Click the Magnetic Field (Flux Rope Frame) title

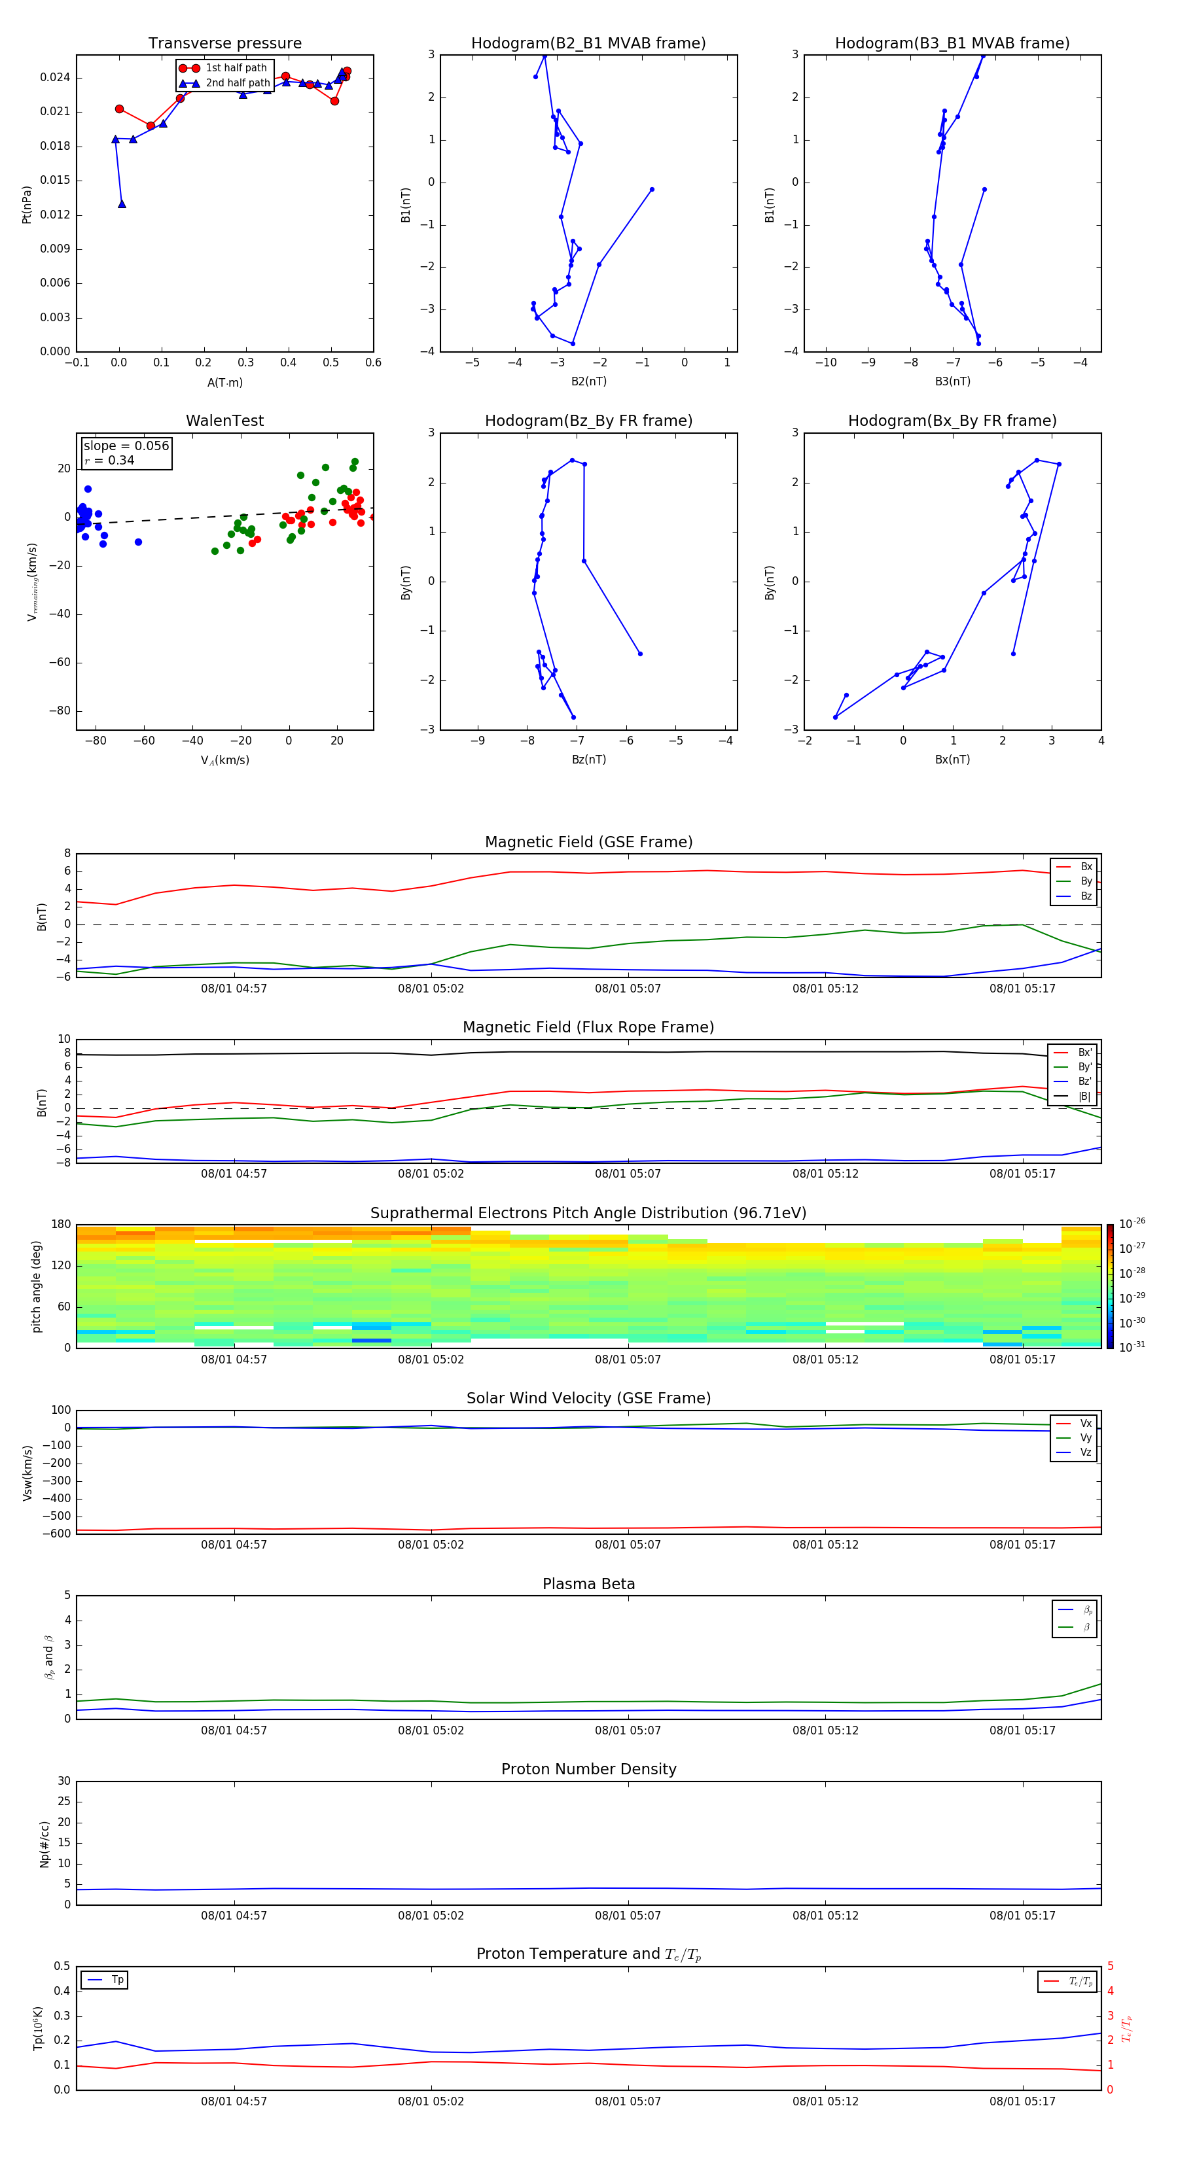coord(588,1028)
